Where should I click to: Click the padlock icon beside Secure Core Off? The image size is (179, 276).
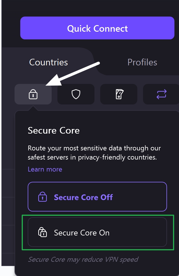pyautogui.click(x=42, y=197)
